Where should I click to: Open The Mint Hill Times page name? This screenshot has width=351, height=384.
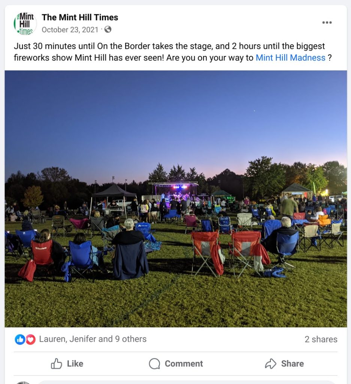[80, 17]
